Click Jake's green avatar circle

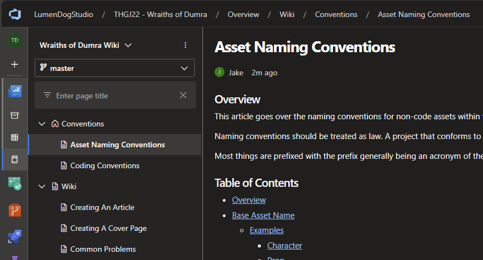pyautogui.click(x=219, y=73)
